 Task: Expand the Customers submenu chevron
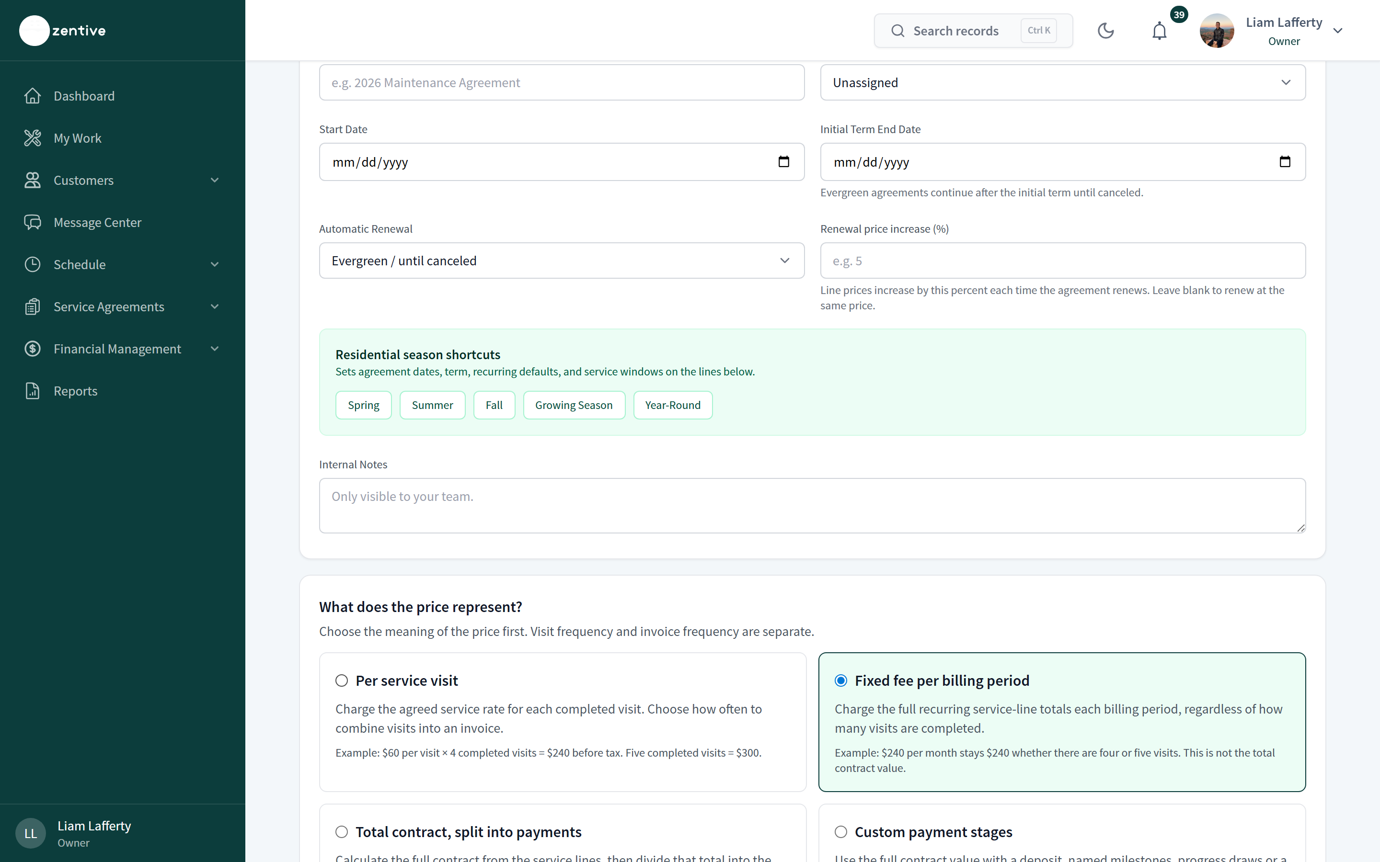pos(214,180)
